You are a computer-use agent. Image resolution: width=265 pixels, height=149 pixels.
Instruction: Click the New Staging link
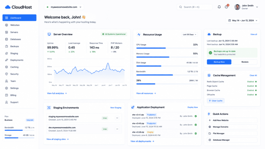[116, 108]
